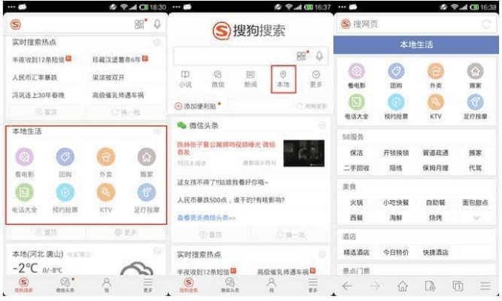Tap 团购 icon on the right screen's 本地生活 page
The height and width of the screenshot is (301, 502).
[x=397, y=71]
